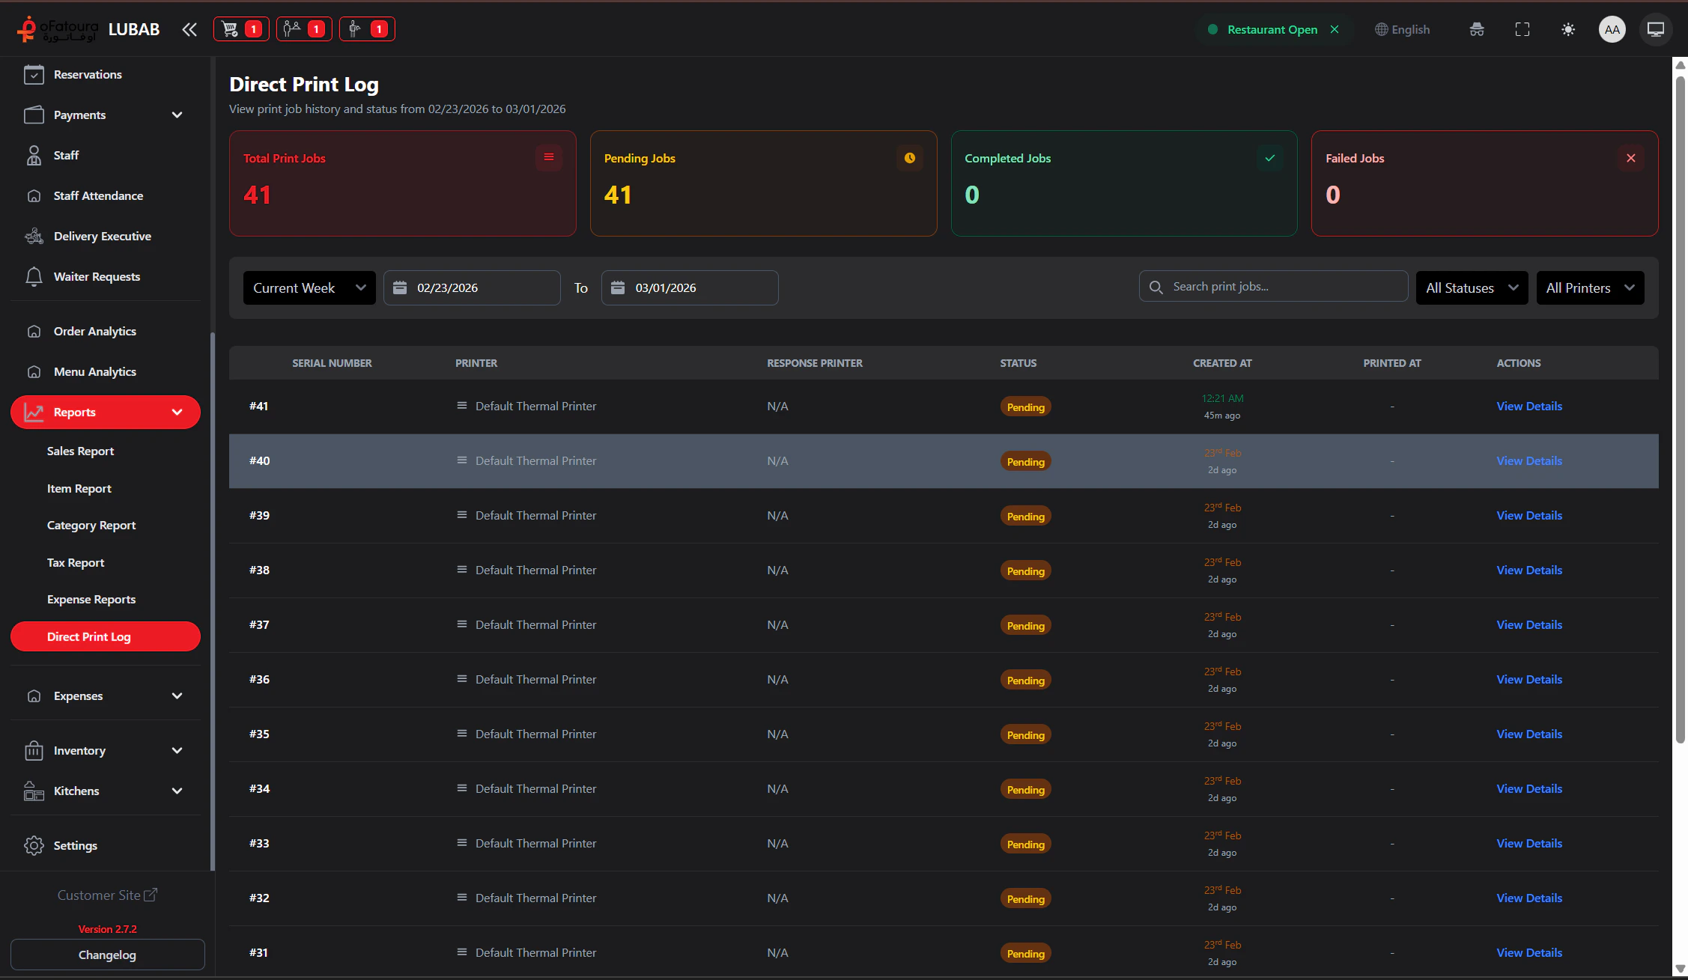Click the Changelog button

click(x=107, y=955)
